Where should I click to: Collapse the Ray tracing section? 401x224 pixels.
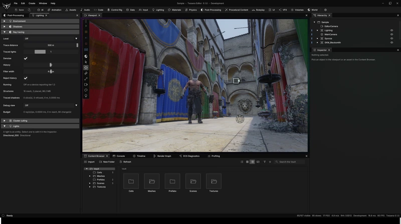click(40, 32)
